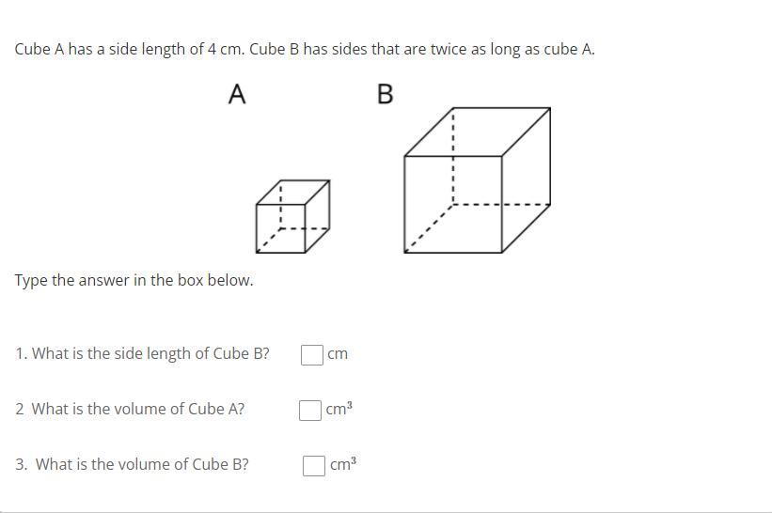Click the cm unit label after question 1
Screen dimensions: 772x513
(x=338, y=354)
